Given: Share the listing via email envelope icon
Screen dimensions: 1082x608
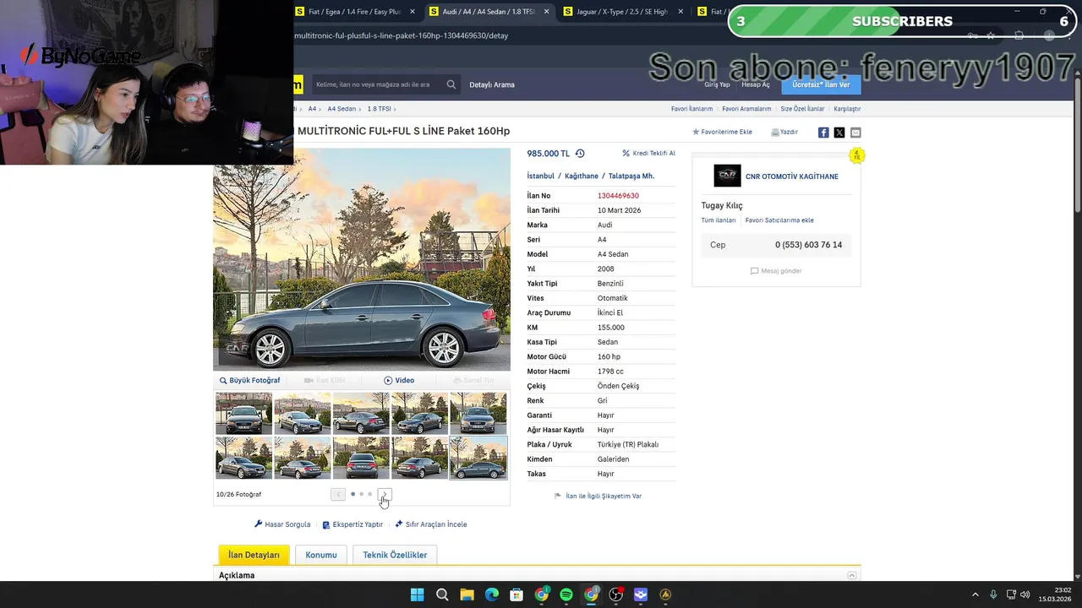Looking at the screenshot, I should click(855, 133).
